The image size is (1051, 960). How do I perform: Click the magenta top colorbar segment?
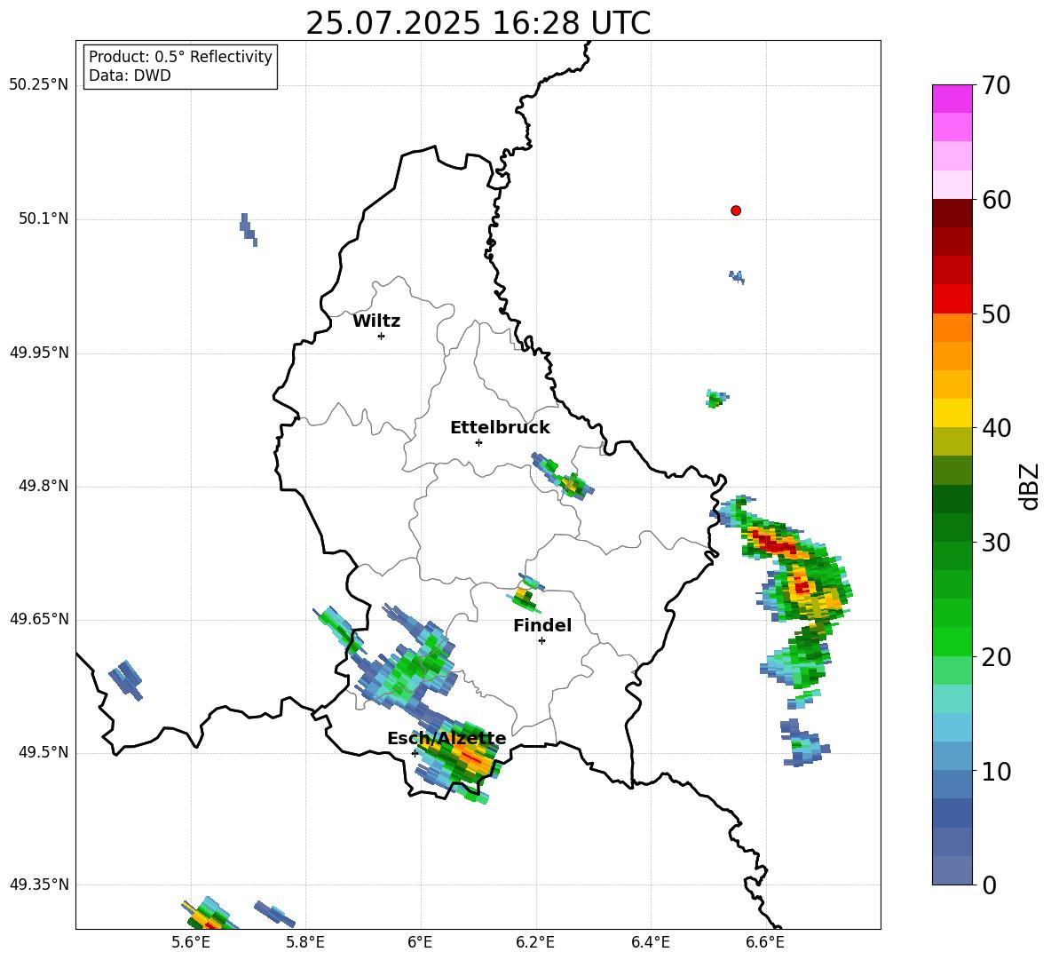coord(952,99)
